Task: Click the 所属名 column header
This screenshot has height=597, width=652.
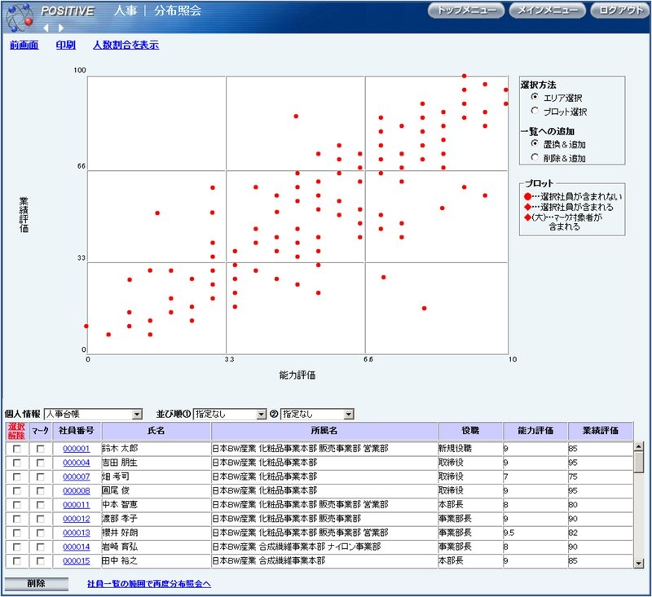Action: tap(324, 431)
